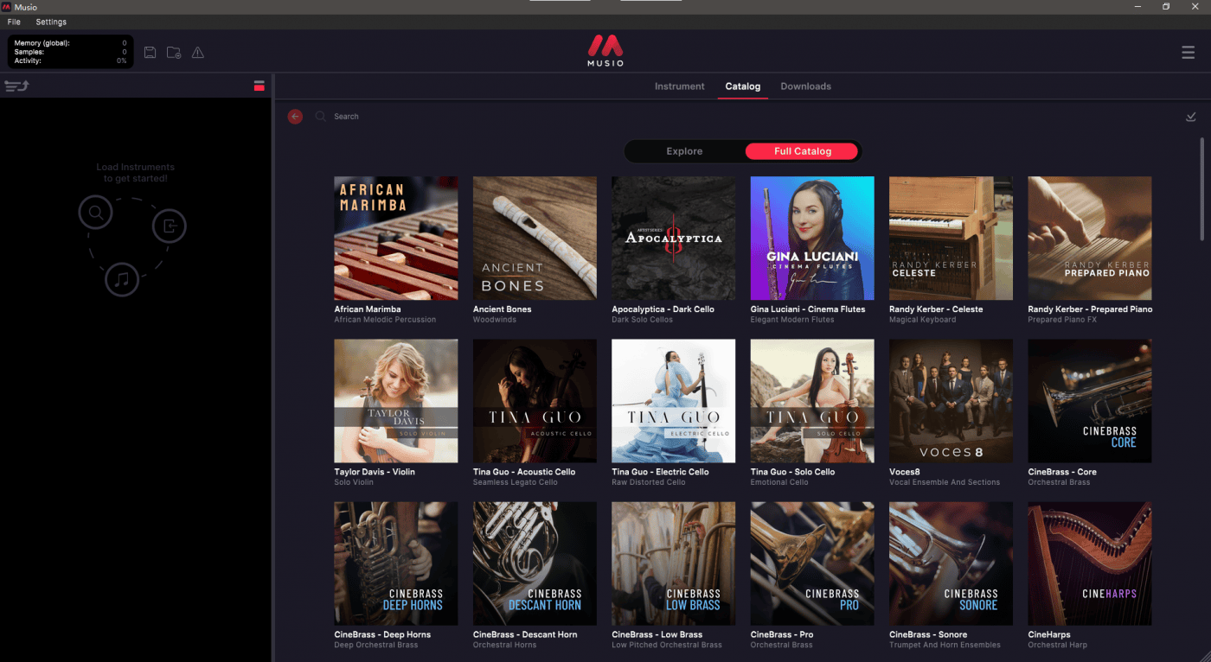Click the 'CineHarps' title text
The height and width of the screenshot is (662, 1211).
(x=1049, y=634)
